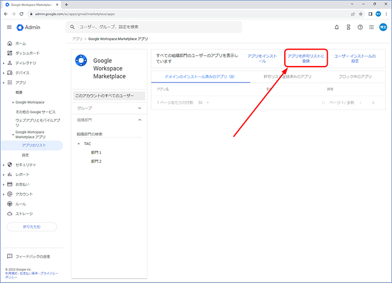This screenshot has height=283, width=392.
Task: Click the browser address bar
Action: 187,14
